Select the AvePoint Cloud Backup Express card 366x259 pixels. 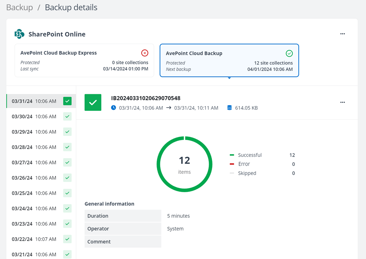tap(84, 60)
